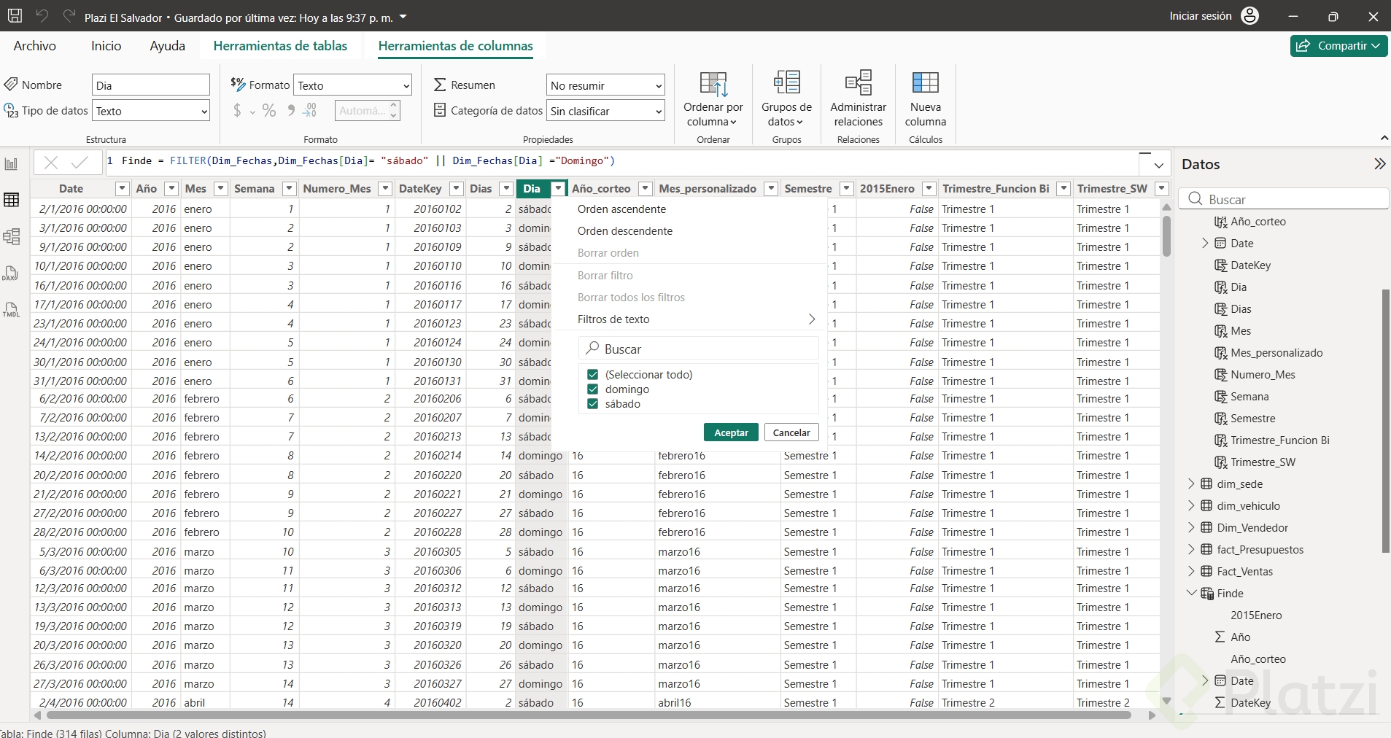The width and height of the screenshot is (1391, 738).
Task: Click the Aceptar button
Action: (x=731, y=432)
